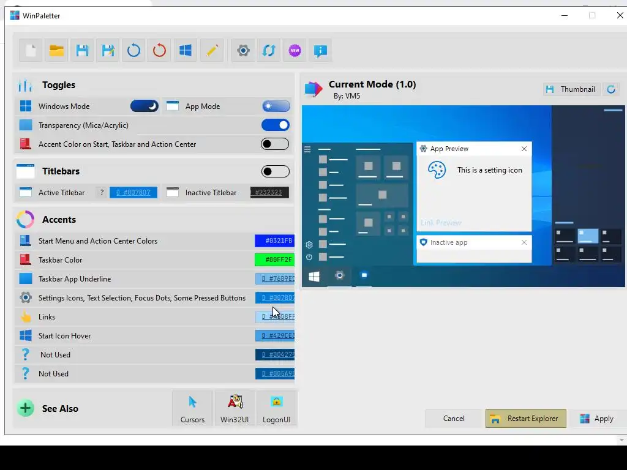Open the LogonUI editor

click(276, 408)
